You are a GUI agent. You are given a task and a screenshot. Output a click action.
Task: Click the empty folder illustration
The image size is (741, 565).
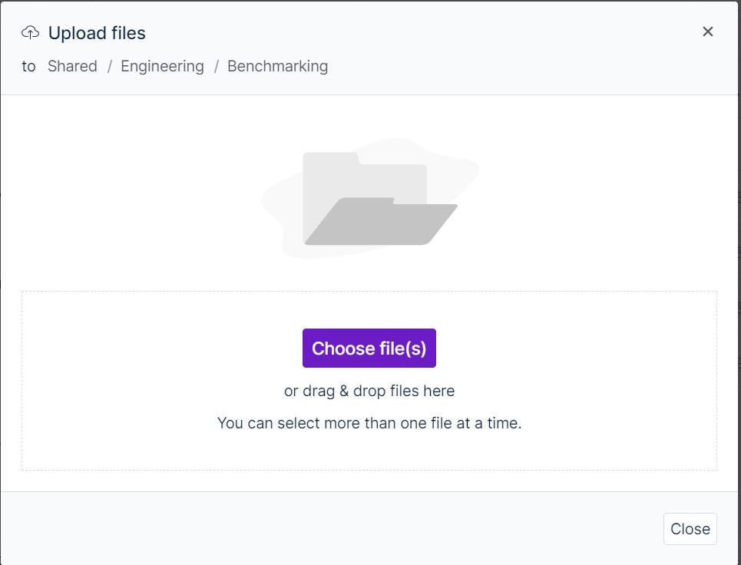pos(369,198)
